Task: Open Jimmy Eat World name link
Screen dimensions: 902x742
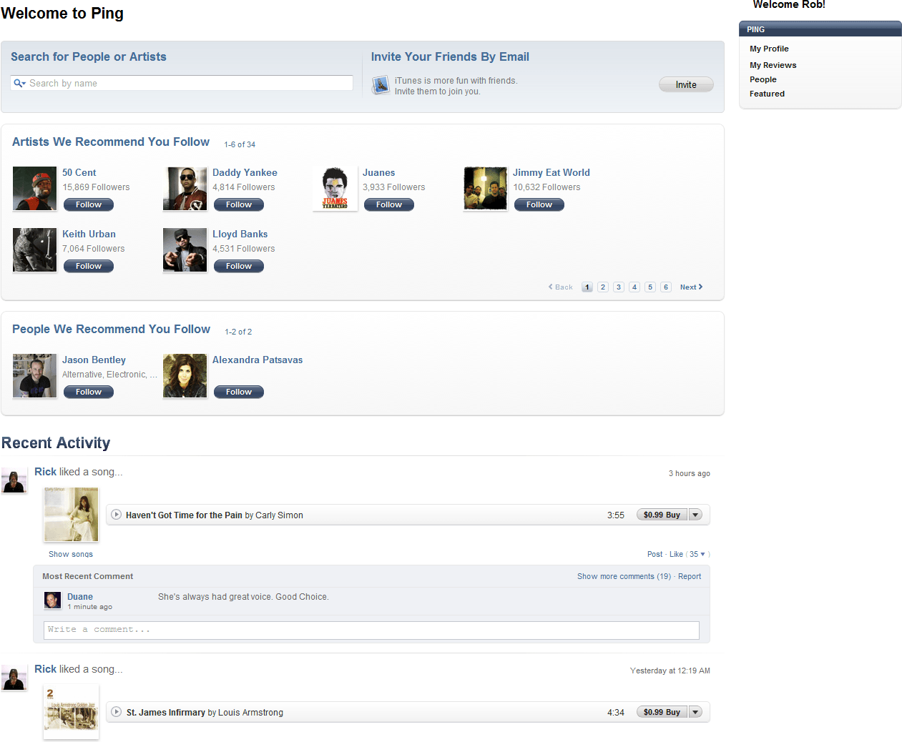Action: coord(551,172)
